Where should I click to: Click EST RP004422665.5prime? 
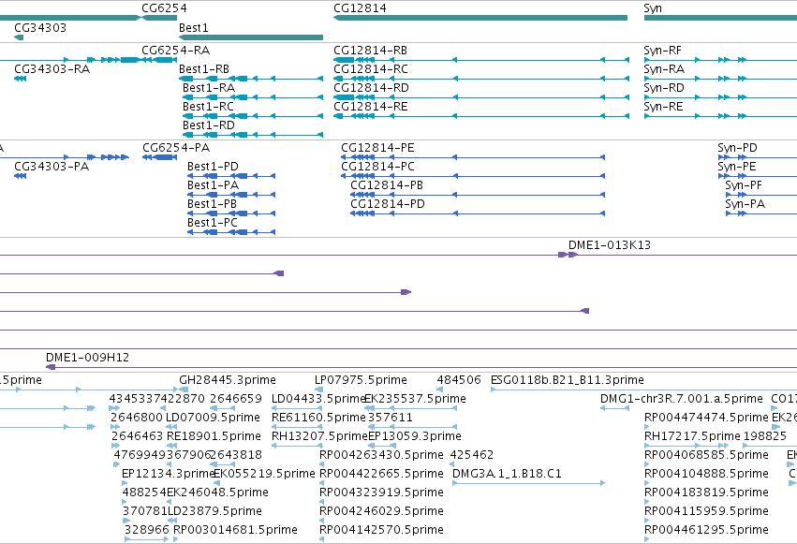pos(381,474)
